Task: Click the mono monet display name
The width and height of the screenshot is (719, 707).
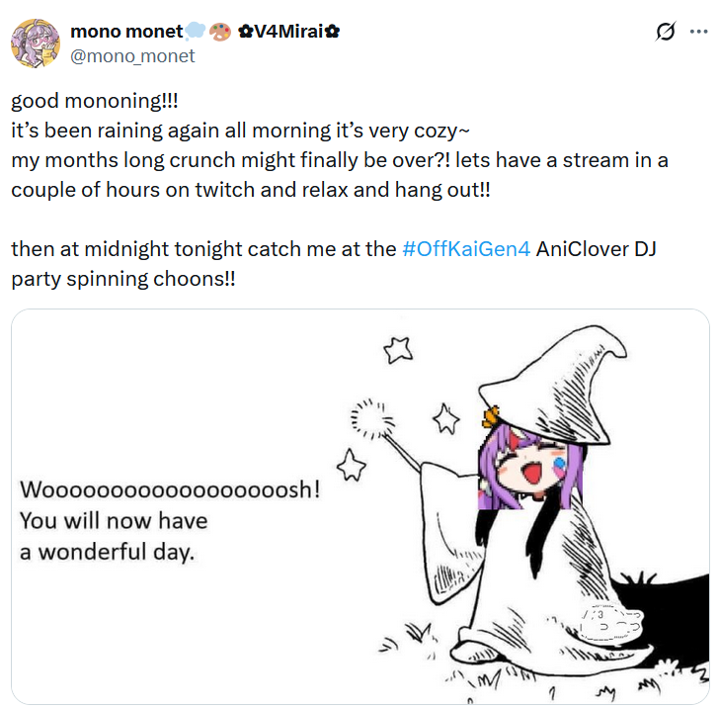Action: tap(126, 32)
